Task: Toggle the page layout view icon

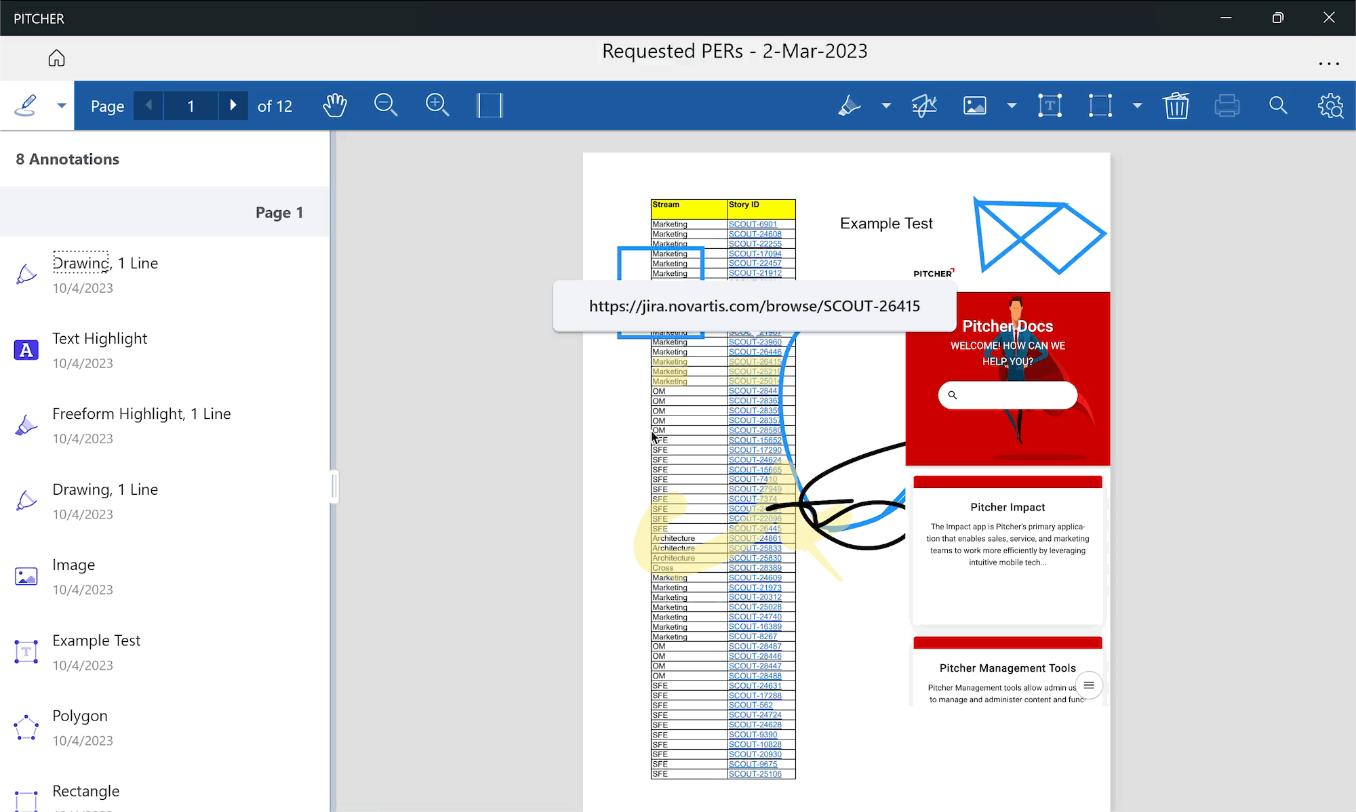Action: [x=490, y=106]
